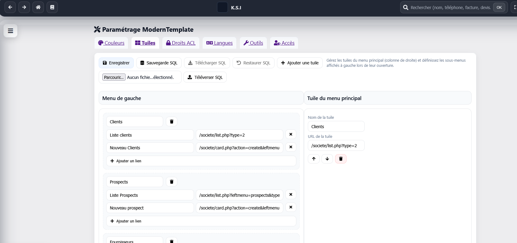Delete the Prospects menu group
517x243 pixels.
coord(172,182)
